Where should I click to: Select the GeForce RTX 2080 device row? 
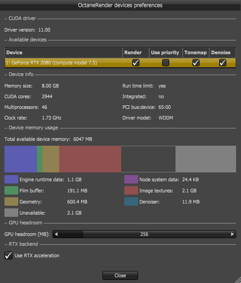tap(120, 63)
